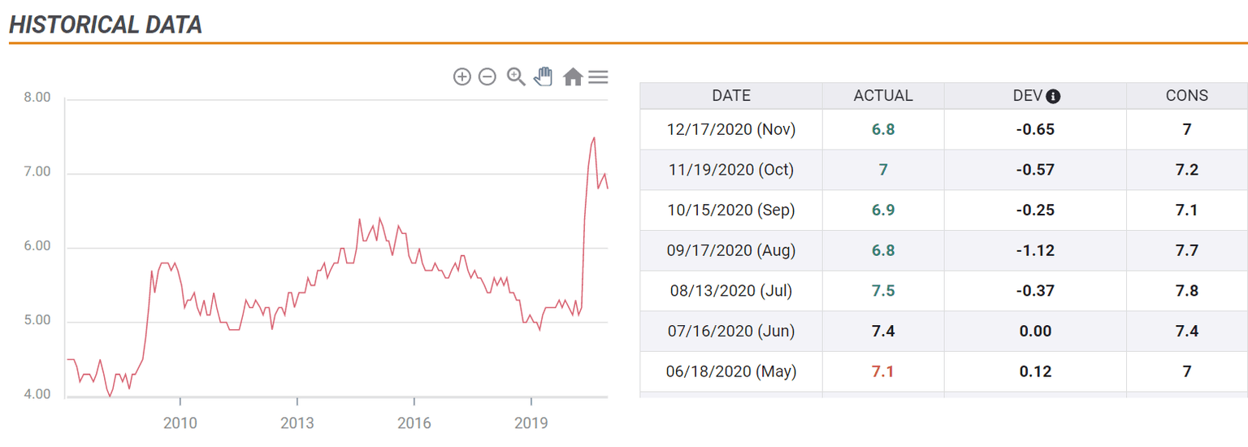
Task: Click the CONS column header
Action: (x=1186, y=96)
